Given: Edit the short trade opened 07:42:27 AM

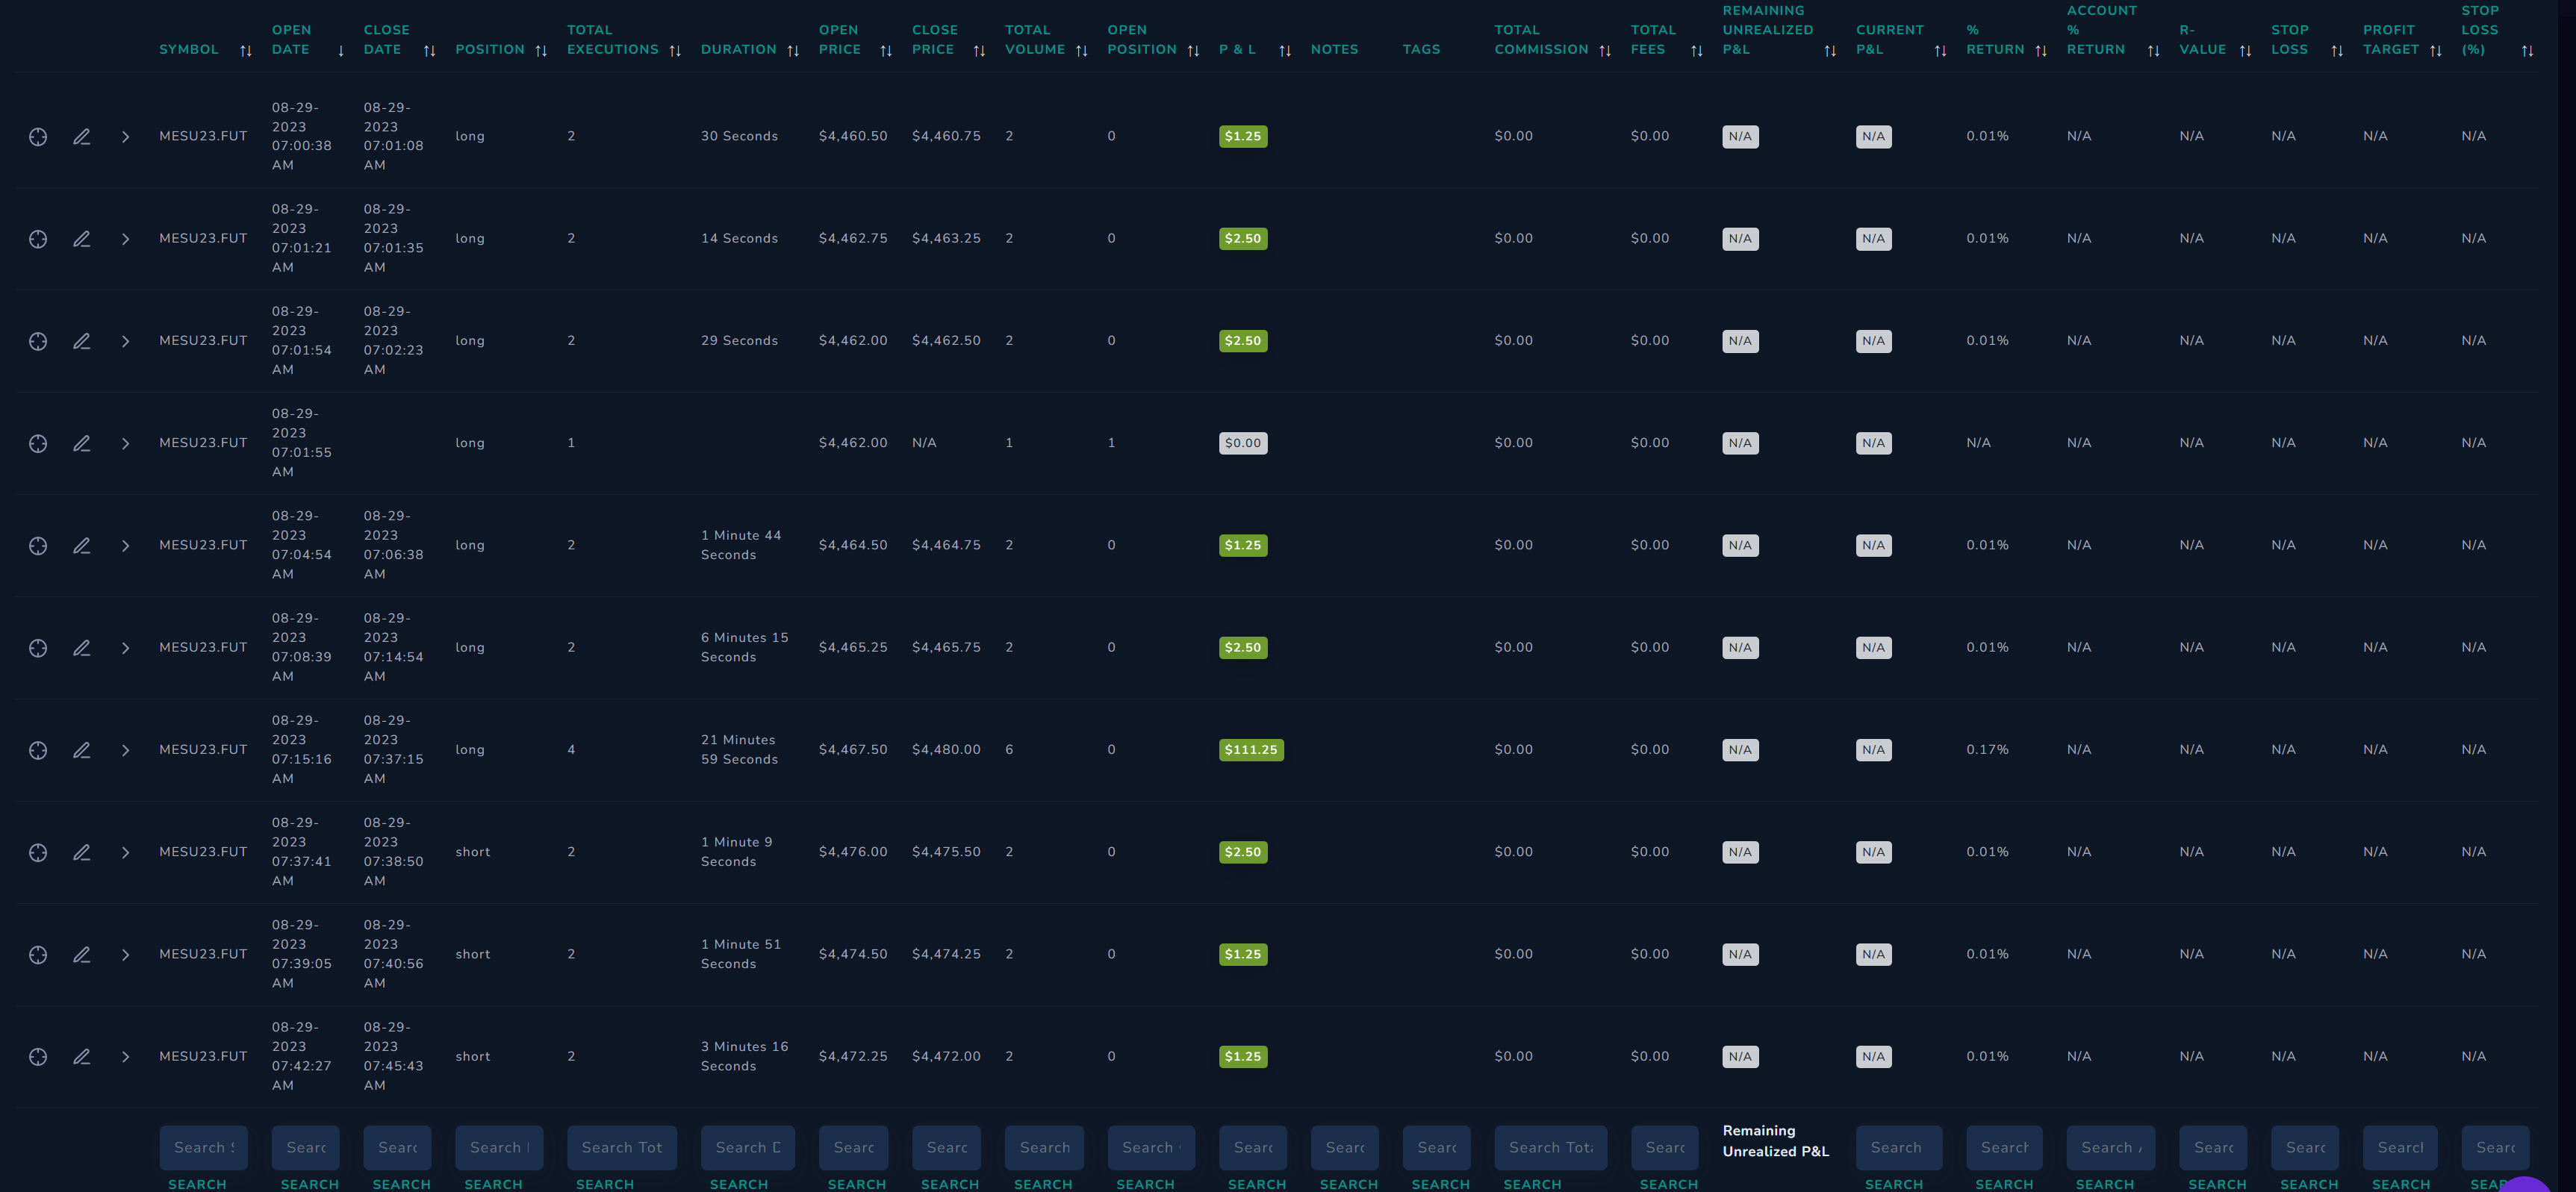Looking at the screenshot, I should pos(82,1057).
